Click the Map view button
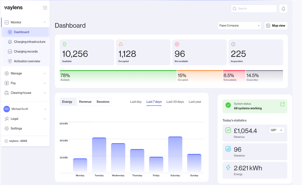 (276, 26)
